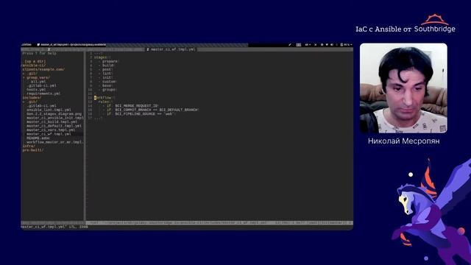Open master_ci_default.tmpl.yml in the file tree
The image size is (471, 265).
(x=54, y=126)
